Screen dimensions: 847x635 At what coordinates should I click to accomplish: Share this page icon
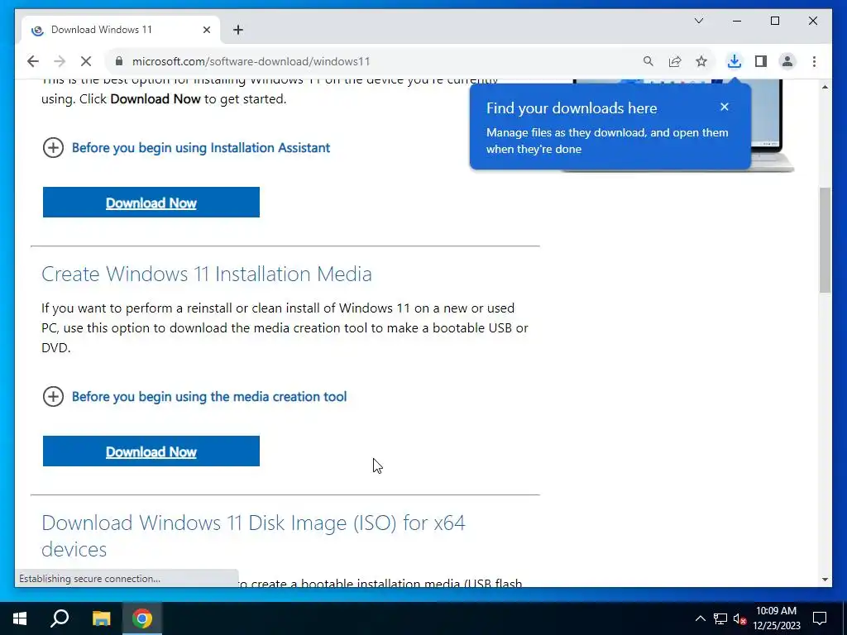pyautogui.click(x=675, y=61)
